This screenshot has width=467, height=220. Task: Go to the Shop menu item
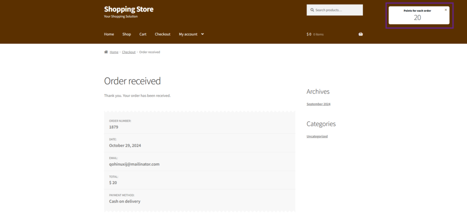click(126, 34)
